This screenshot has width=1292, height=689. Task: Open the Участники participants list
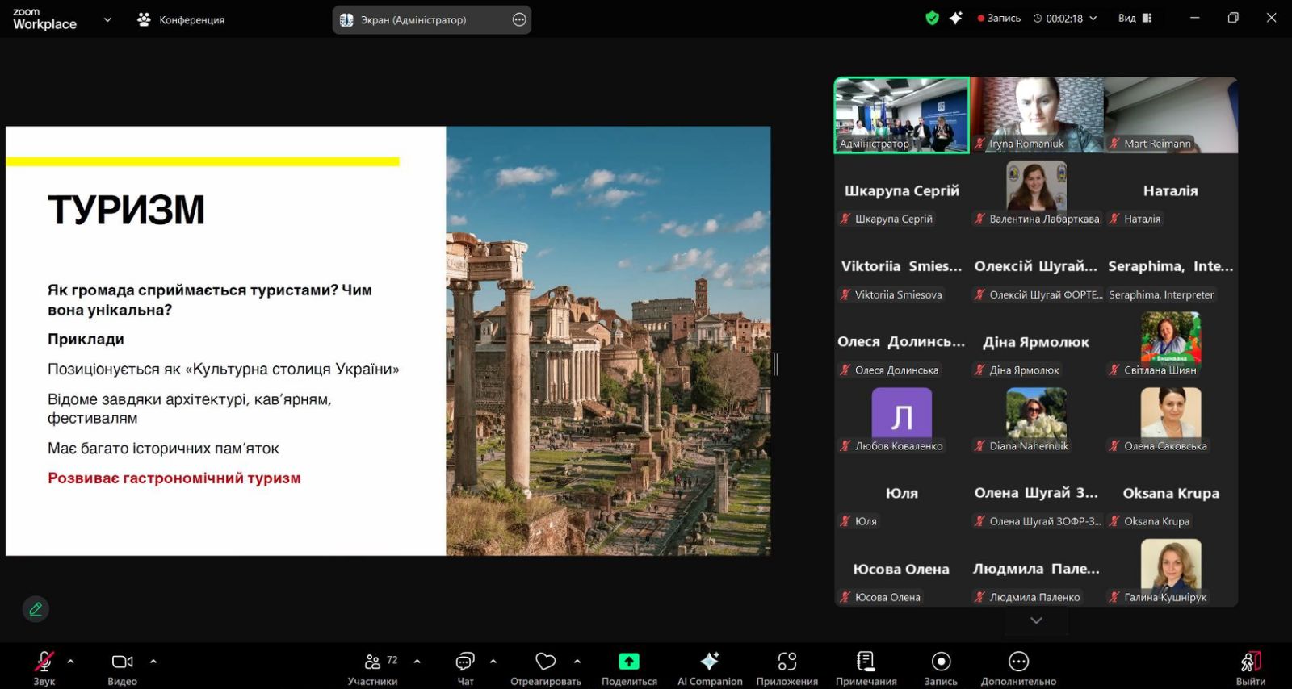click(372, 662)
